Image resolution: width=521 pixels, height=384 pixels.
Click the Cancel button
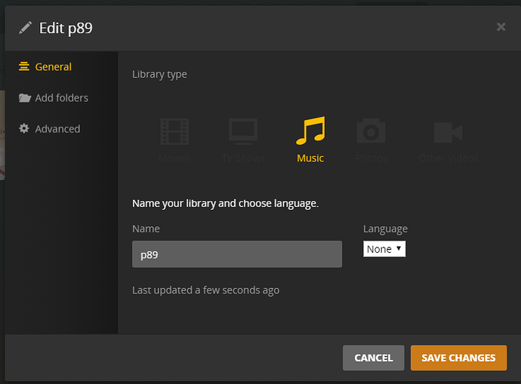click(374, 358)
